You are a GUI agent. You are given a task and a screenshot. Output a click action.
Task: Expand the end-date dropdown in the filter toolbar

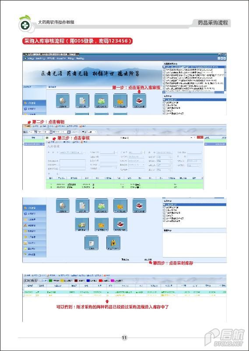[69, 132]
